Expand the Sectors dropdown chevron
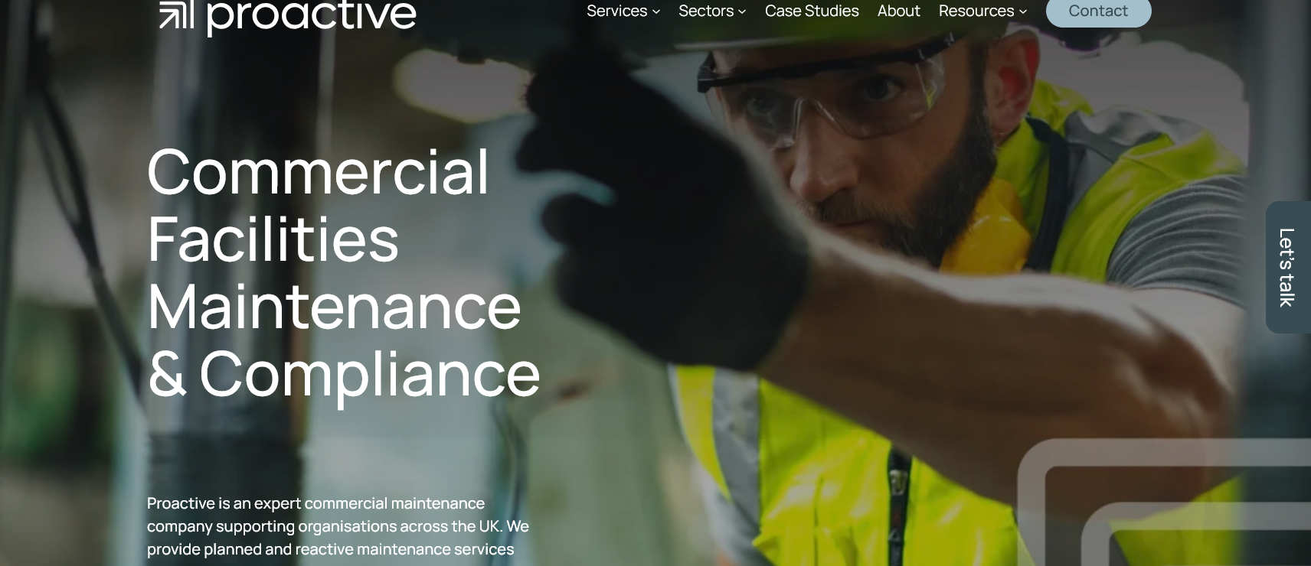 tap(742, 11)
